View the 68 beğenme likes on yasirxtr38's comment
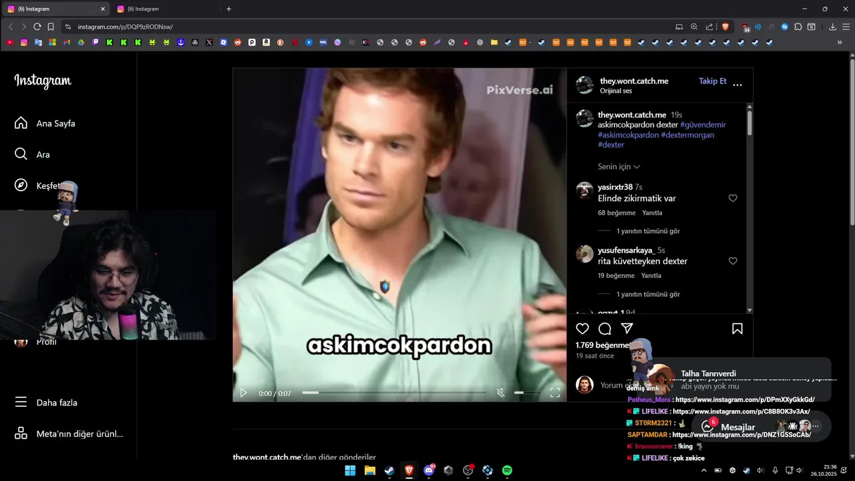855x481 pixels. tap(617, 213)
